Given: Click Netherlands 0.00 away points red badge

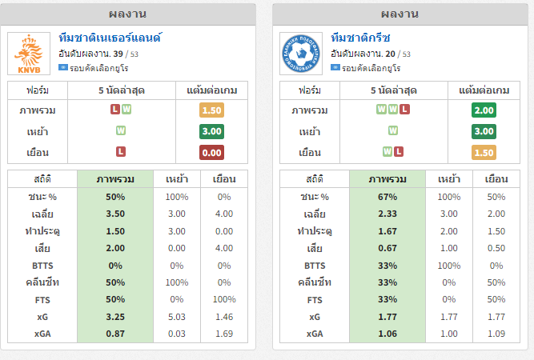Looking at the screenshot, I should [x=211, y=153].
